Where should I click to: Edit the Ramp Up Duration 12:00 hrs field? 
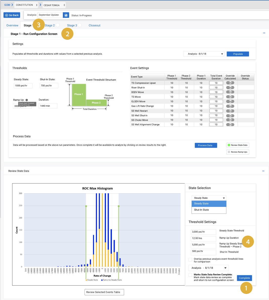[203, 238]
